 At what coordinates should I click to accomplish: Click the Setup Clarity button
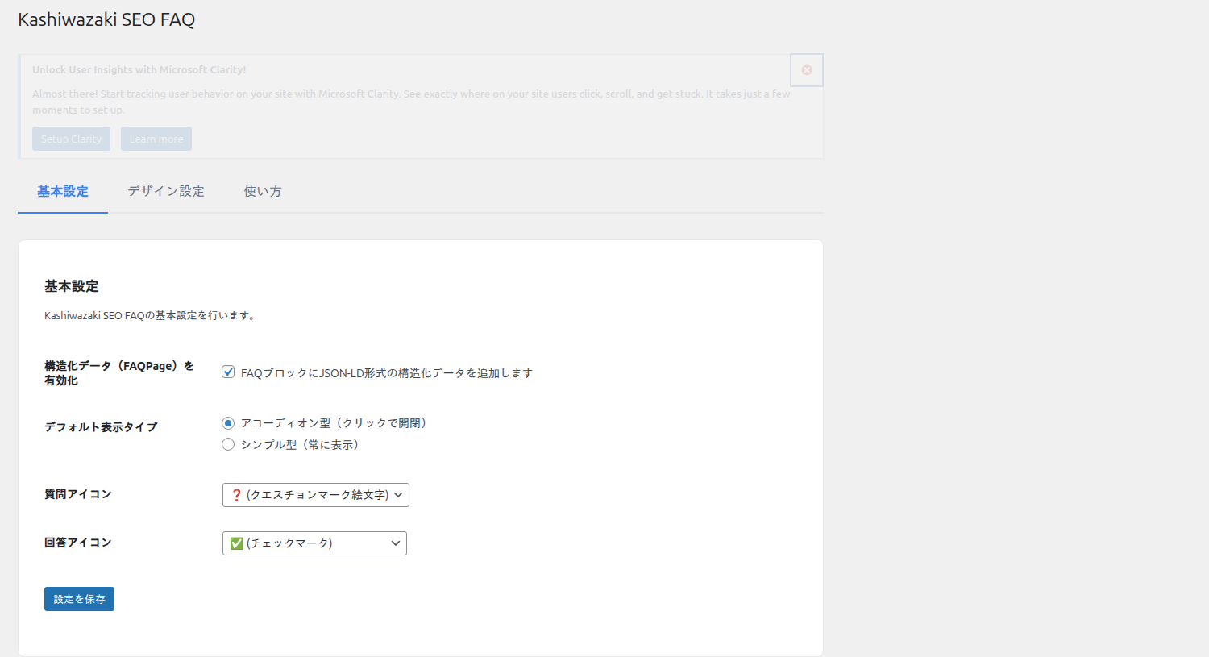click(x=71, y=138)
